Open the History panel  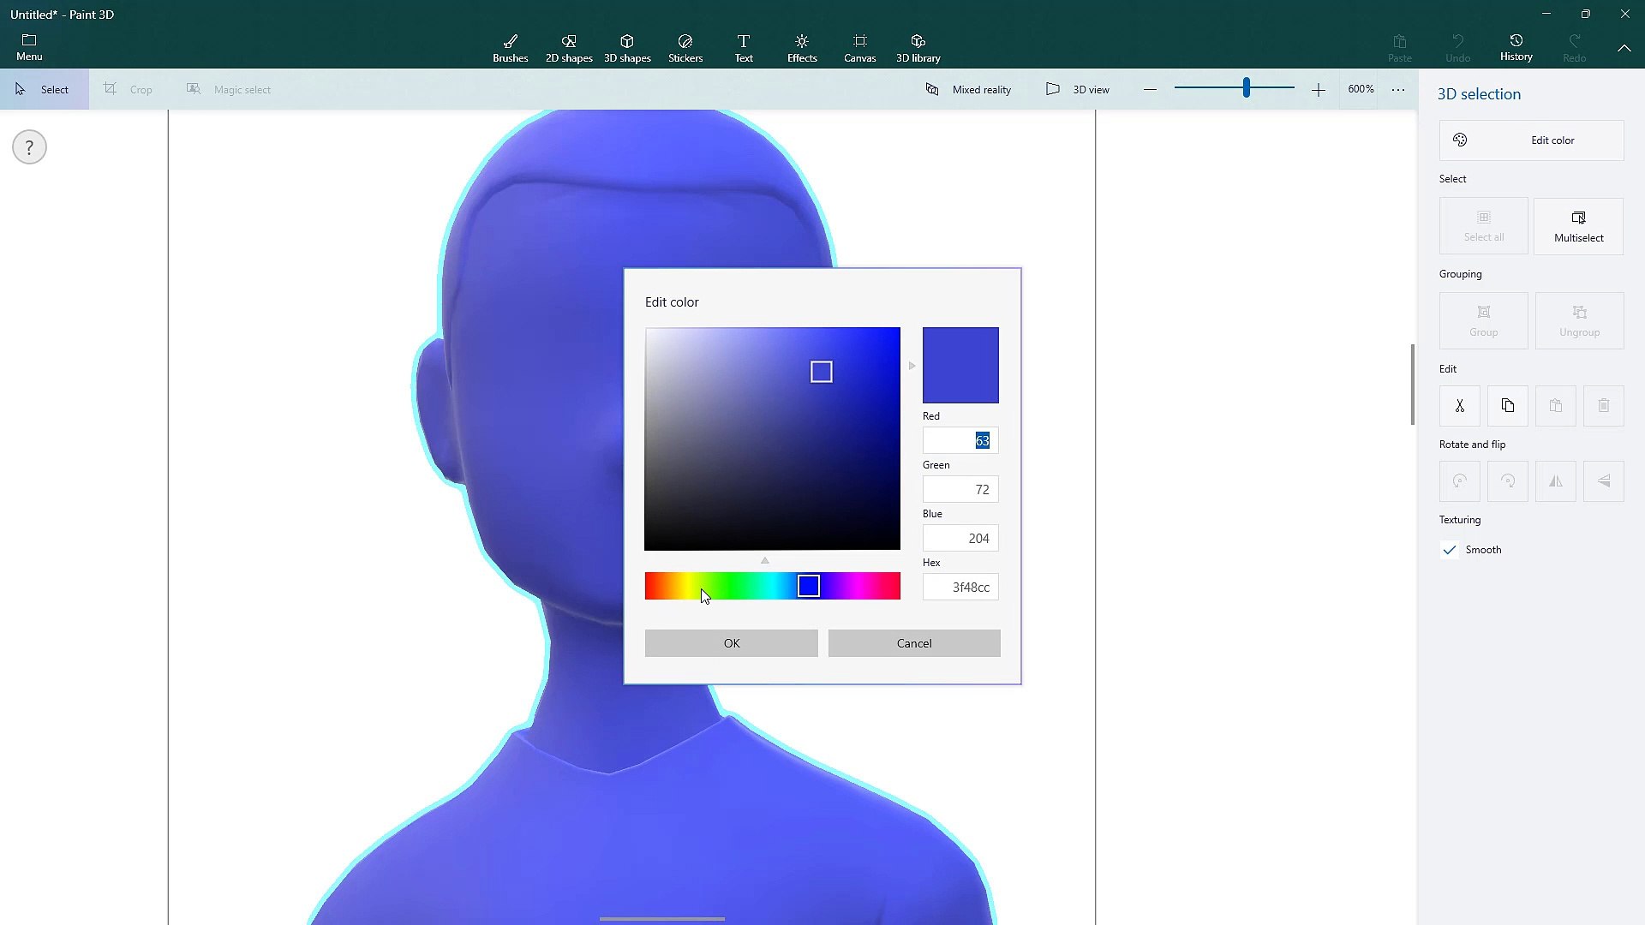1516,47
